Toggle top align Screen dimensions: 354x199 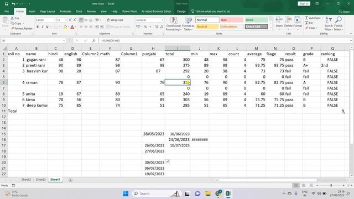coord(81,20)
